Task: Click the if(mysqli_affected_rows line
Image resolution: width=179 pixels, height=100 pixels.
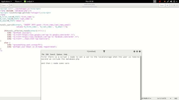Action: tap(25, 31)
